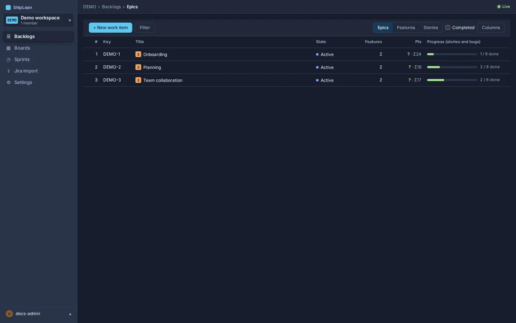516x323 pixels.
Task: Switch to the Epics tab
Action: tap(383, 28)
